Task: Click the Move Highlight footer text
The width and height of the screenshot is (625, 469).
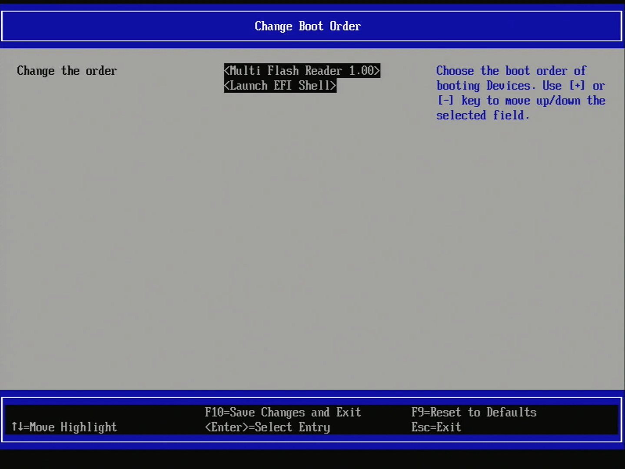Action: pyautogui.click(x=73, y=427)
